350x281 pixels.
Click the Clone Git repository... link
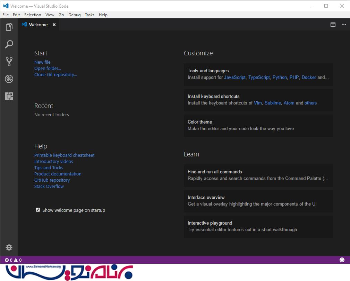[x=56, y=75]
